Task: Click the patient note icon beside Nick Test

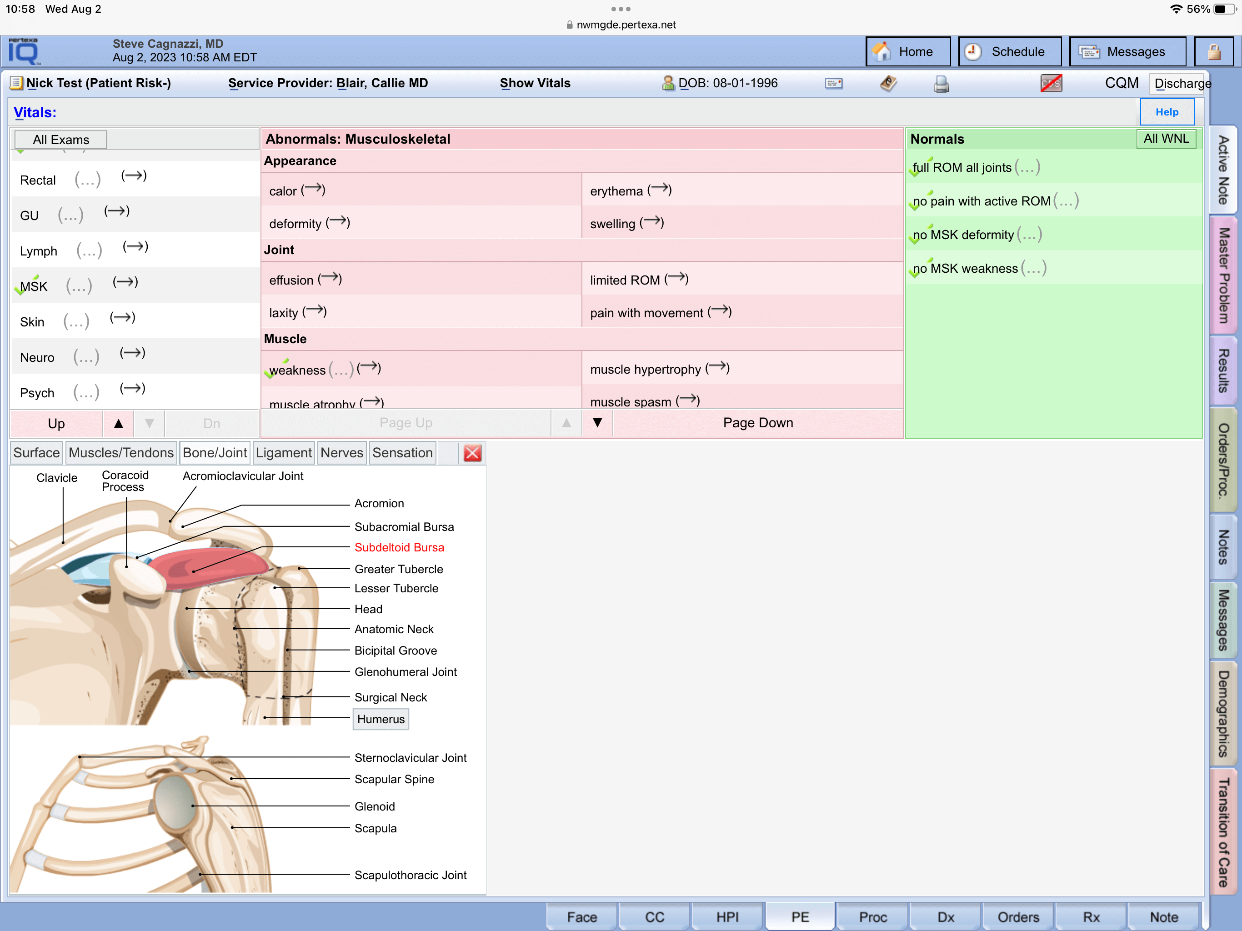Action: pyautogui.click(x=16, y=83)
